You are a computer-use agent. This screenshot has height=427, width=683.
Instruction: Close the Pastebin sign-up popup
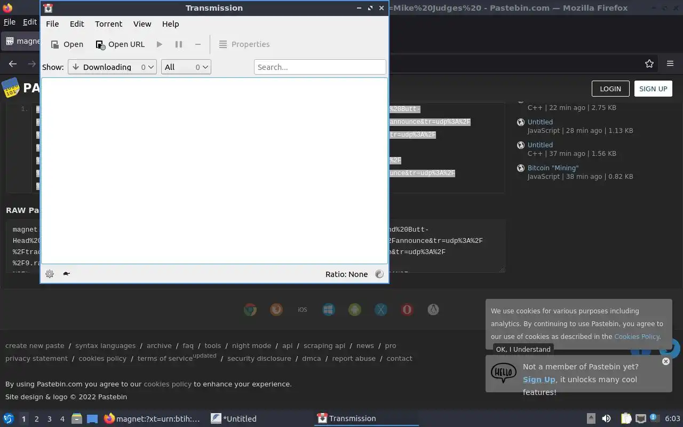tap(665, 361)
